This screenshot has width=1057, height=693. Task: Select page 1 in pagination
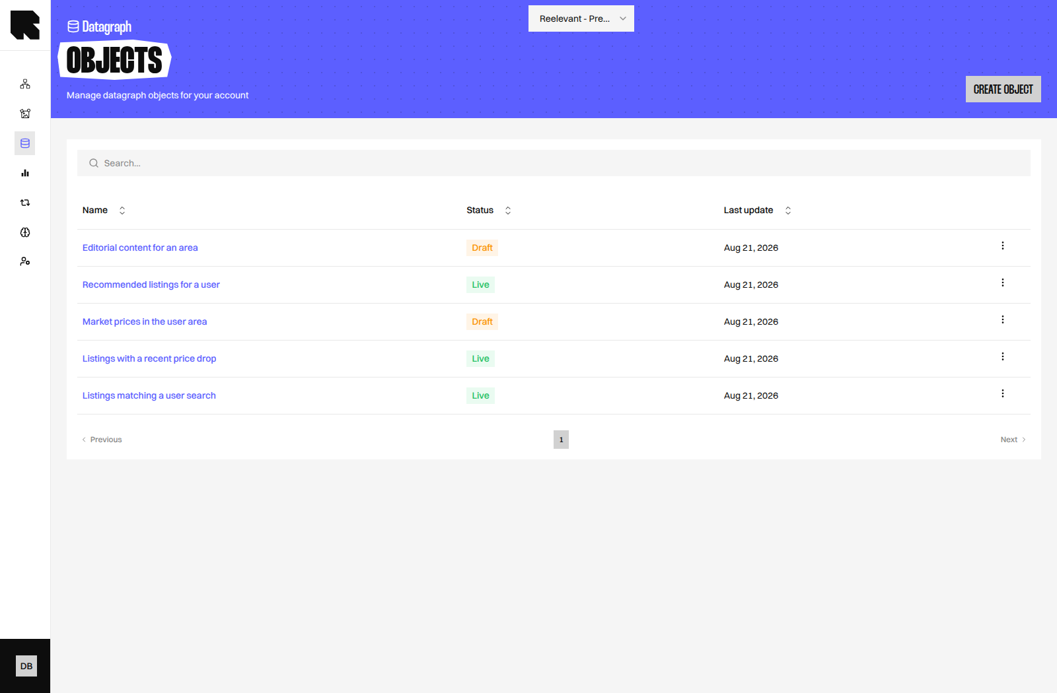pos(562,440)
